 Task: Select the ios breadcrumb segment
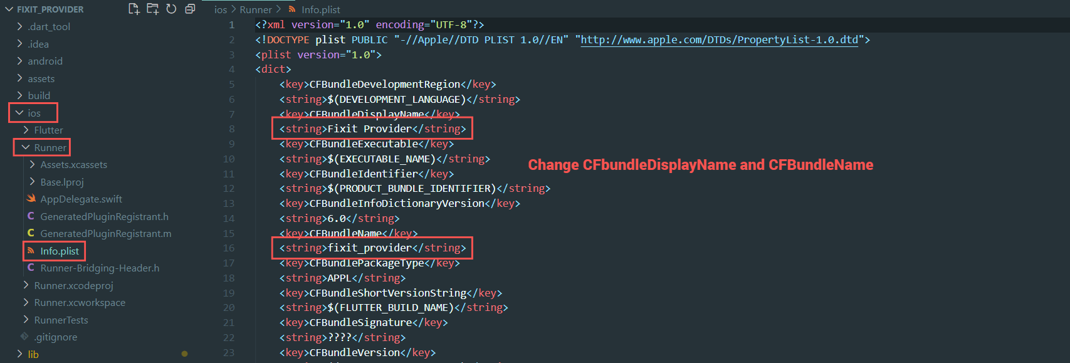coord(221,9)
